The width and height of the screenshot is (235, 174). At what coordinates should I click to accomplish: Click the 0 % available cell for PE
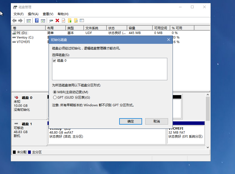[175, 33]
